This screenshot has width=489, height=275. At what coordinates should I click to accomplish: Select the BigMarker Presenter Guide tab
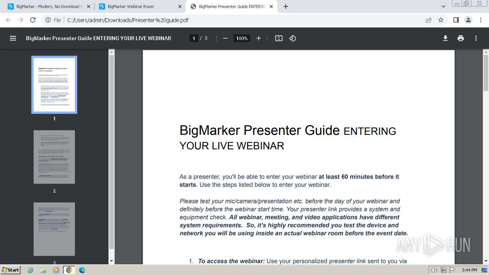232,6
